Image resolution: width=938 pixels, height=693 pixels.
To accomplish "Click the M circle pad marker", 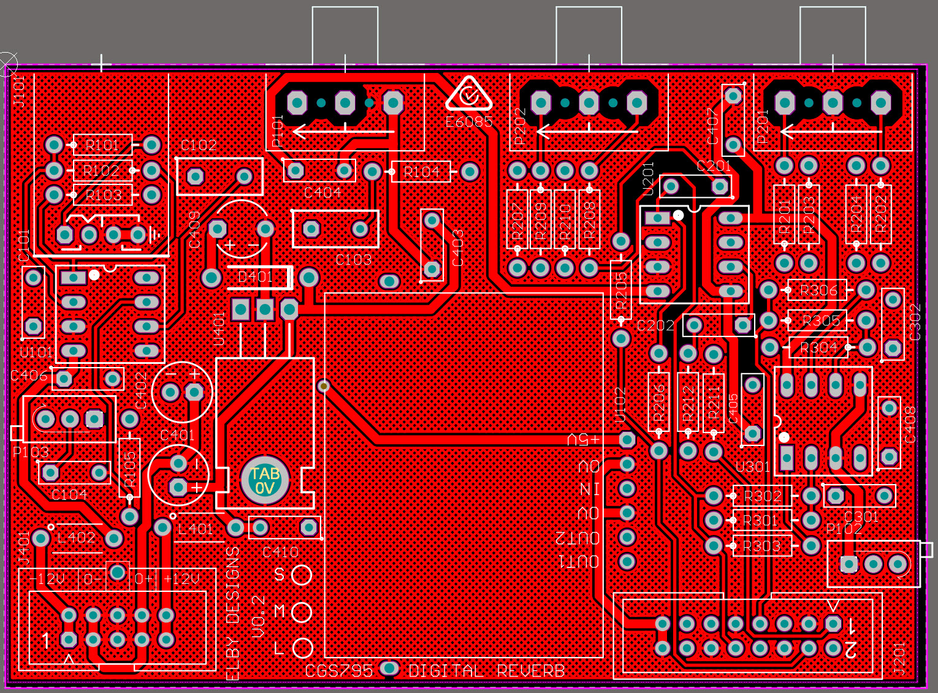I will click(x=301, y=612).
